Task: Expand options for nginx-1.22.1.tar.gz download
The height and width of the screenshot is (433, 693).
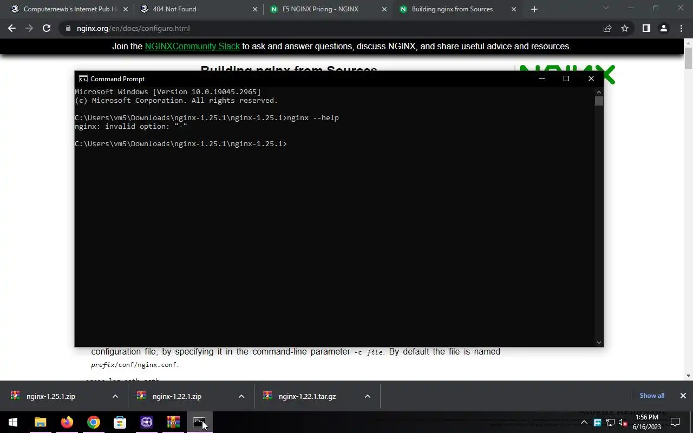Action: pyautogui.click(x=367, y=396)
